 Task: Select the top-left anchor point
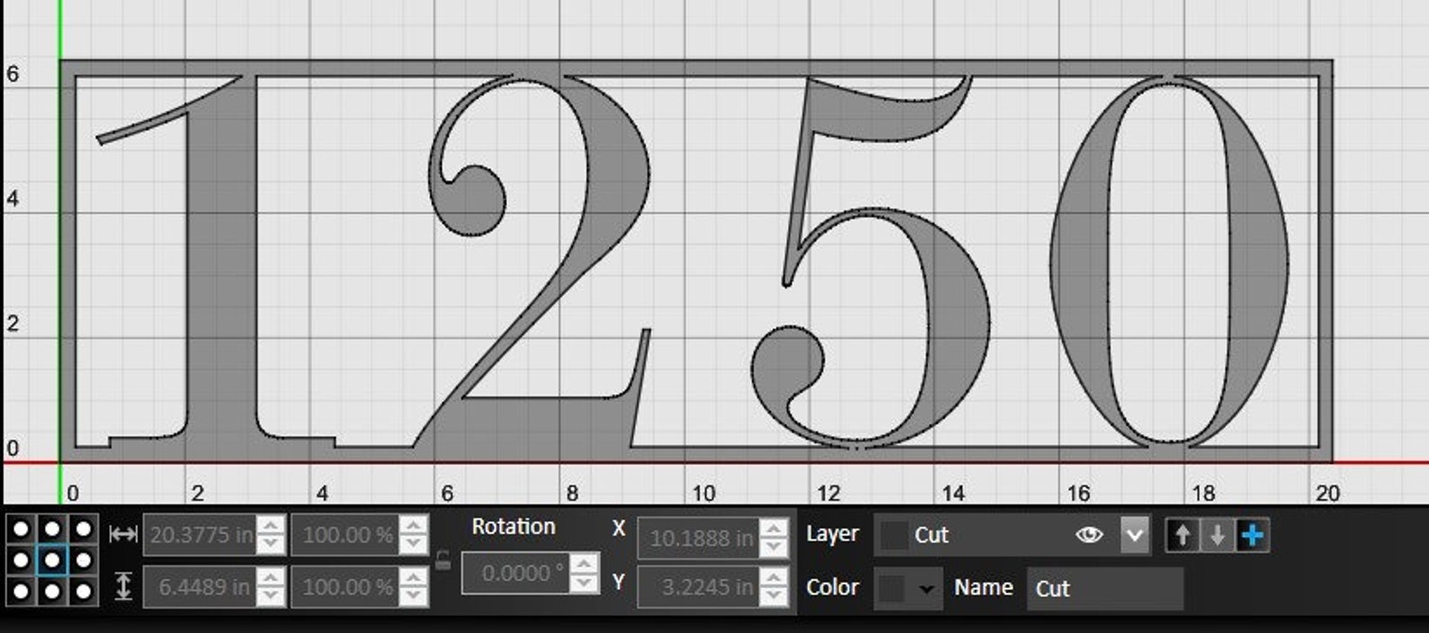[x=21, y=529]
